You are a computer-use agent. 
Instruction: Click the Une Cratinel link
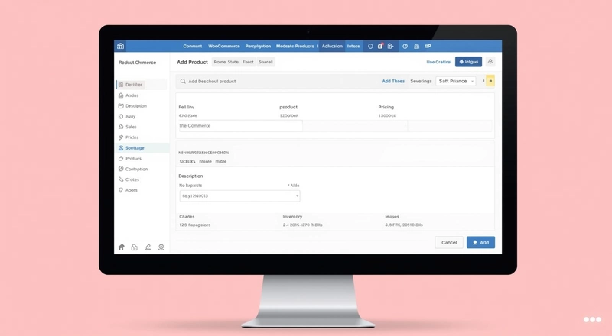coord(438,62)
